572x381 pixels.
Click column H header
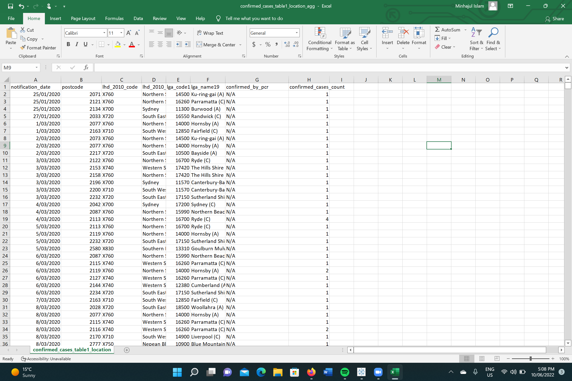coord(309,80)
